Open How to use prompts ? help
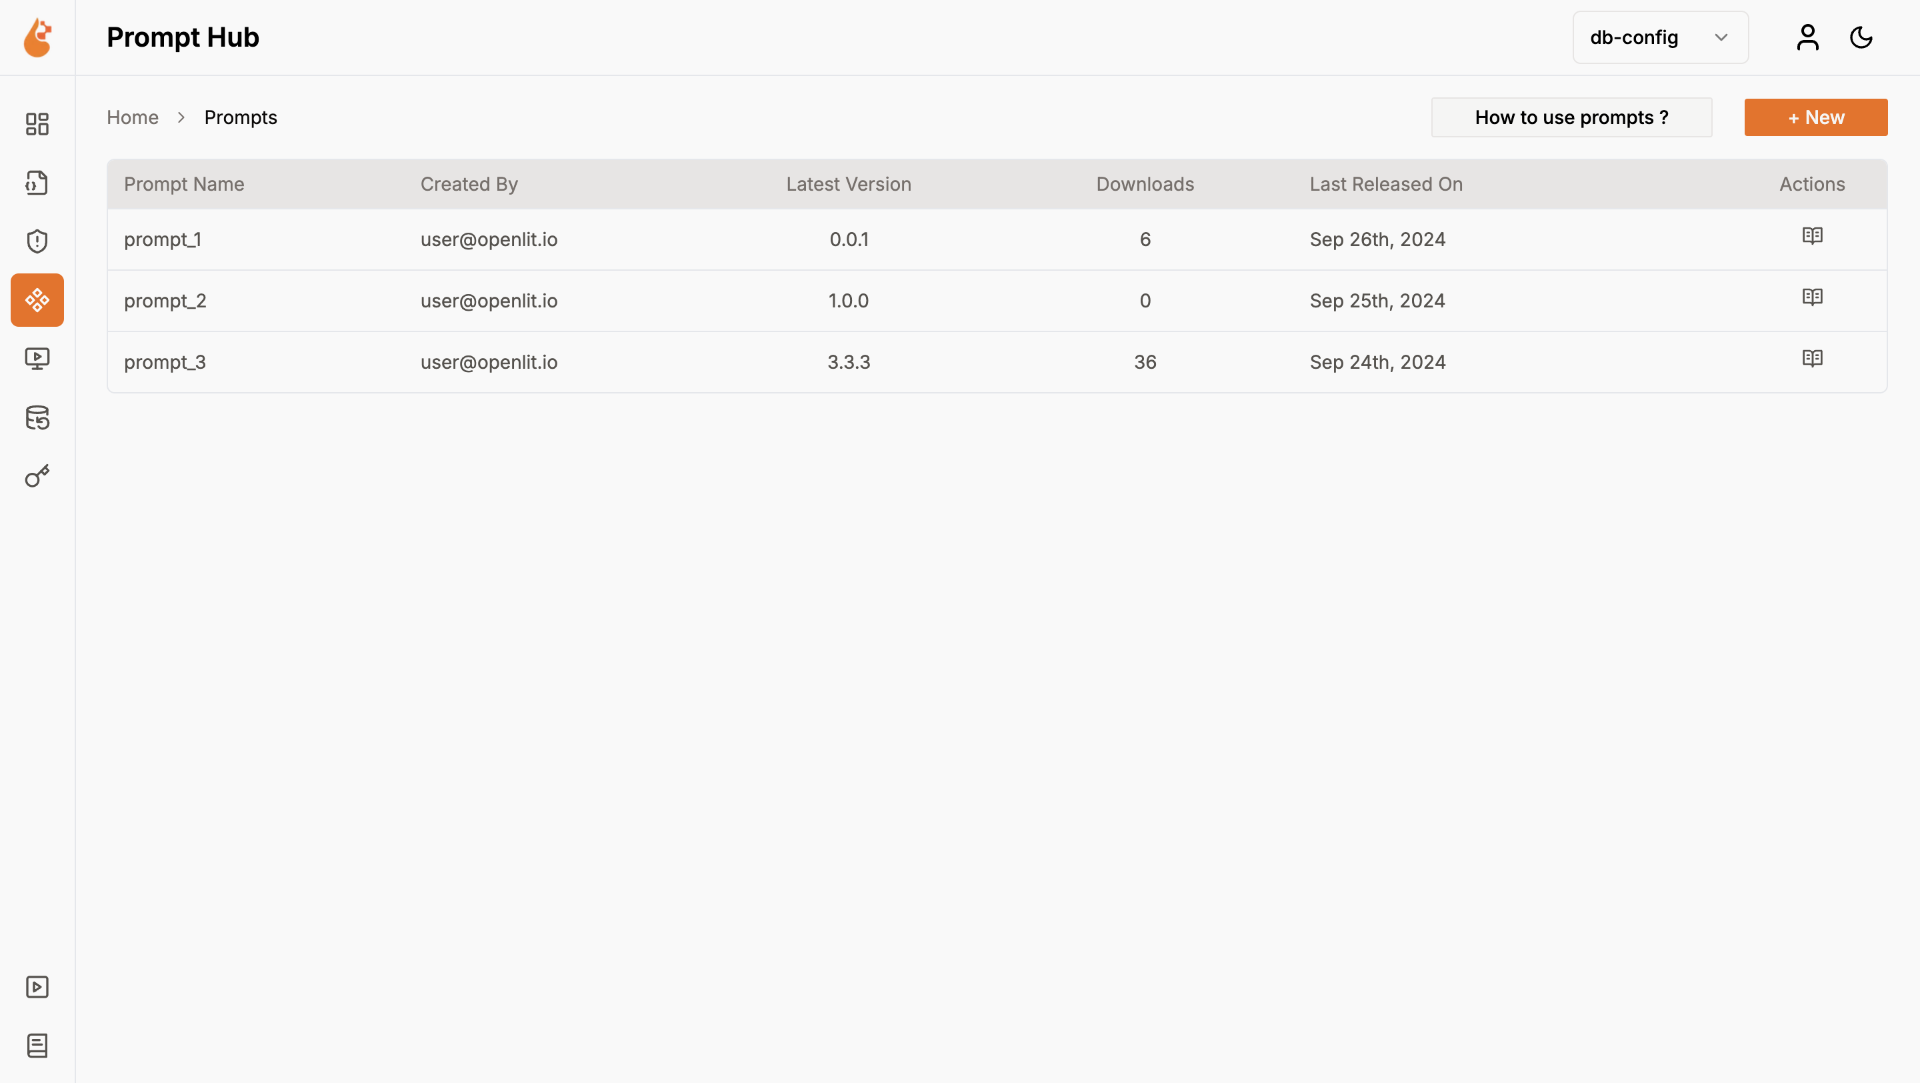Viewport: 1920px width, 1083px height. (1571, 118)
